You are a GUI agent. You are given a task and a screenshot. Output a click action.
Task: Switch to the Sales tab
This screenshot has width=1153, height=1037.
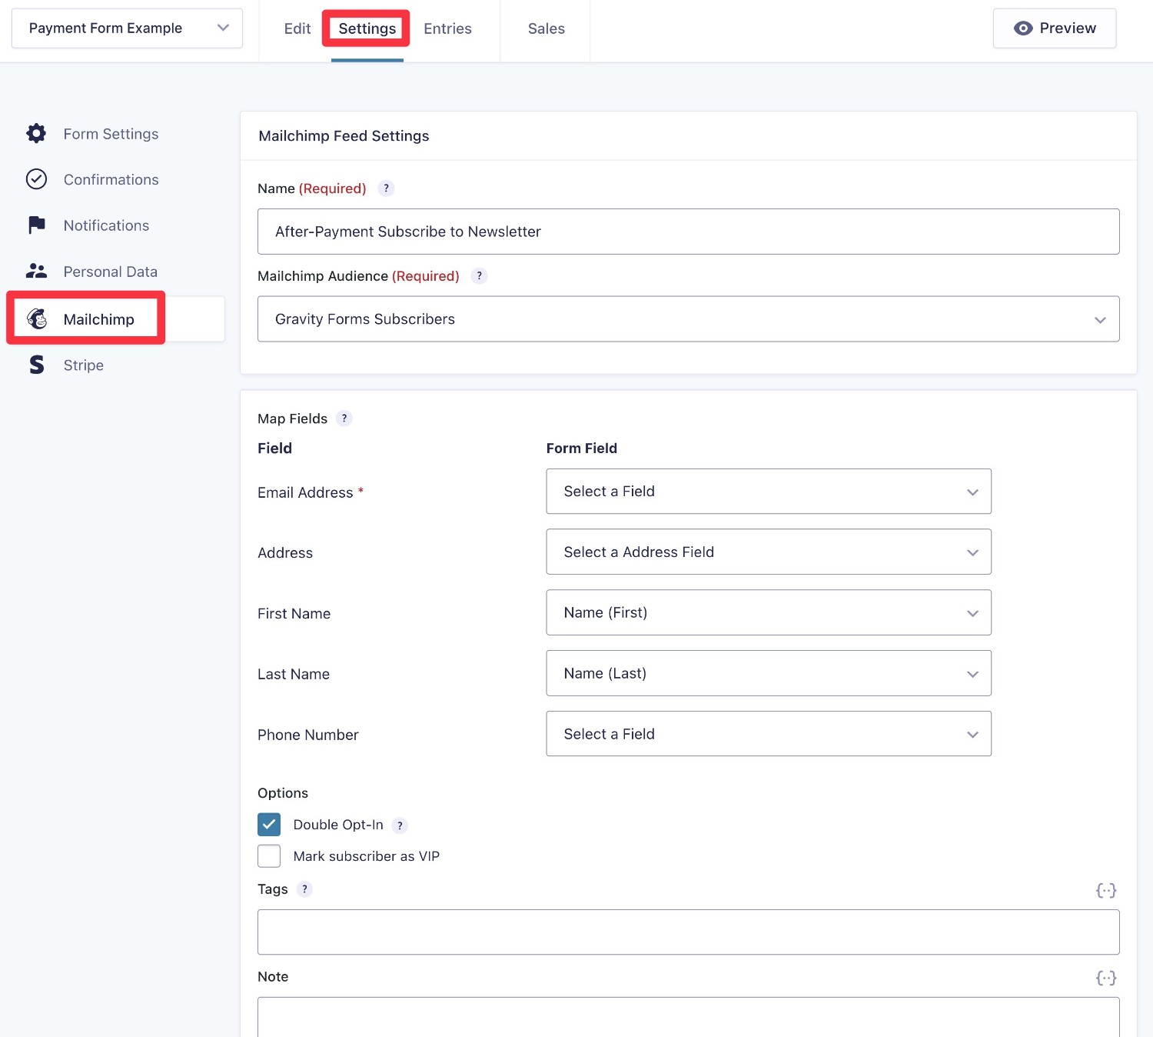coord(546,29)
